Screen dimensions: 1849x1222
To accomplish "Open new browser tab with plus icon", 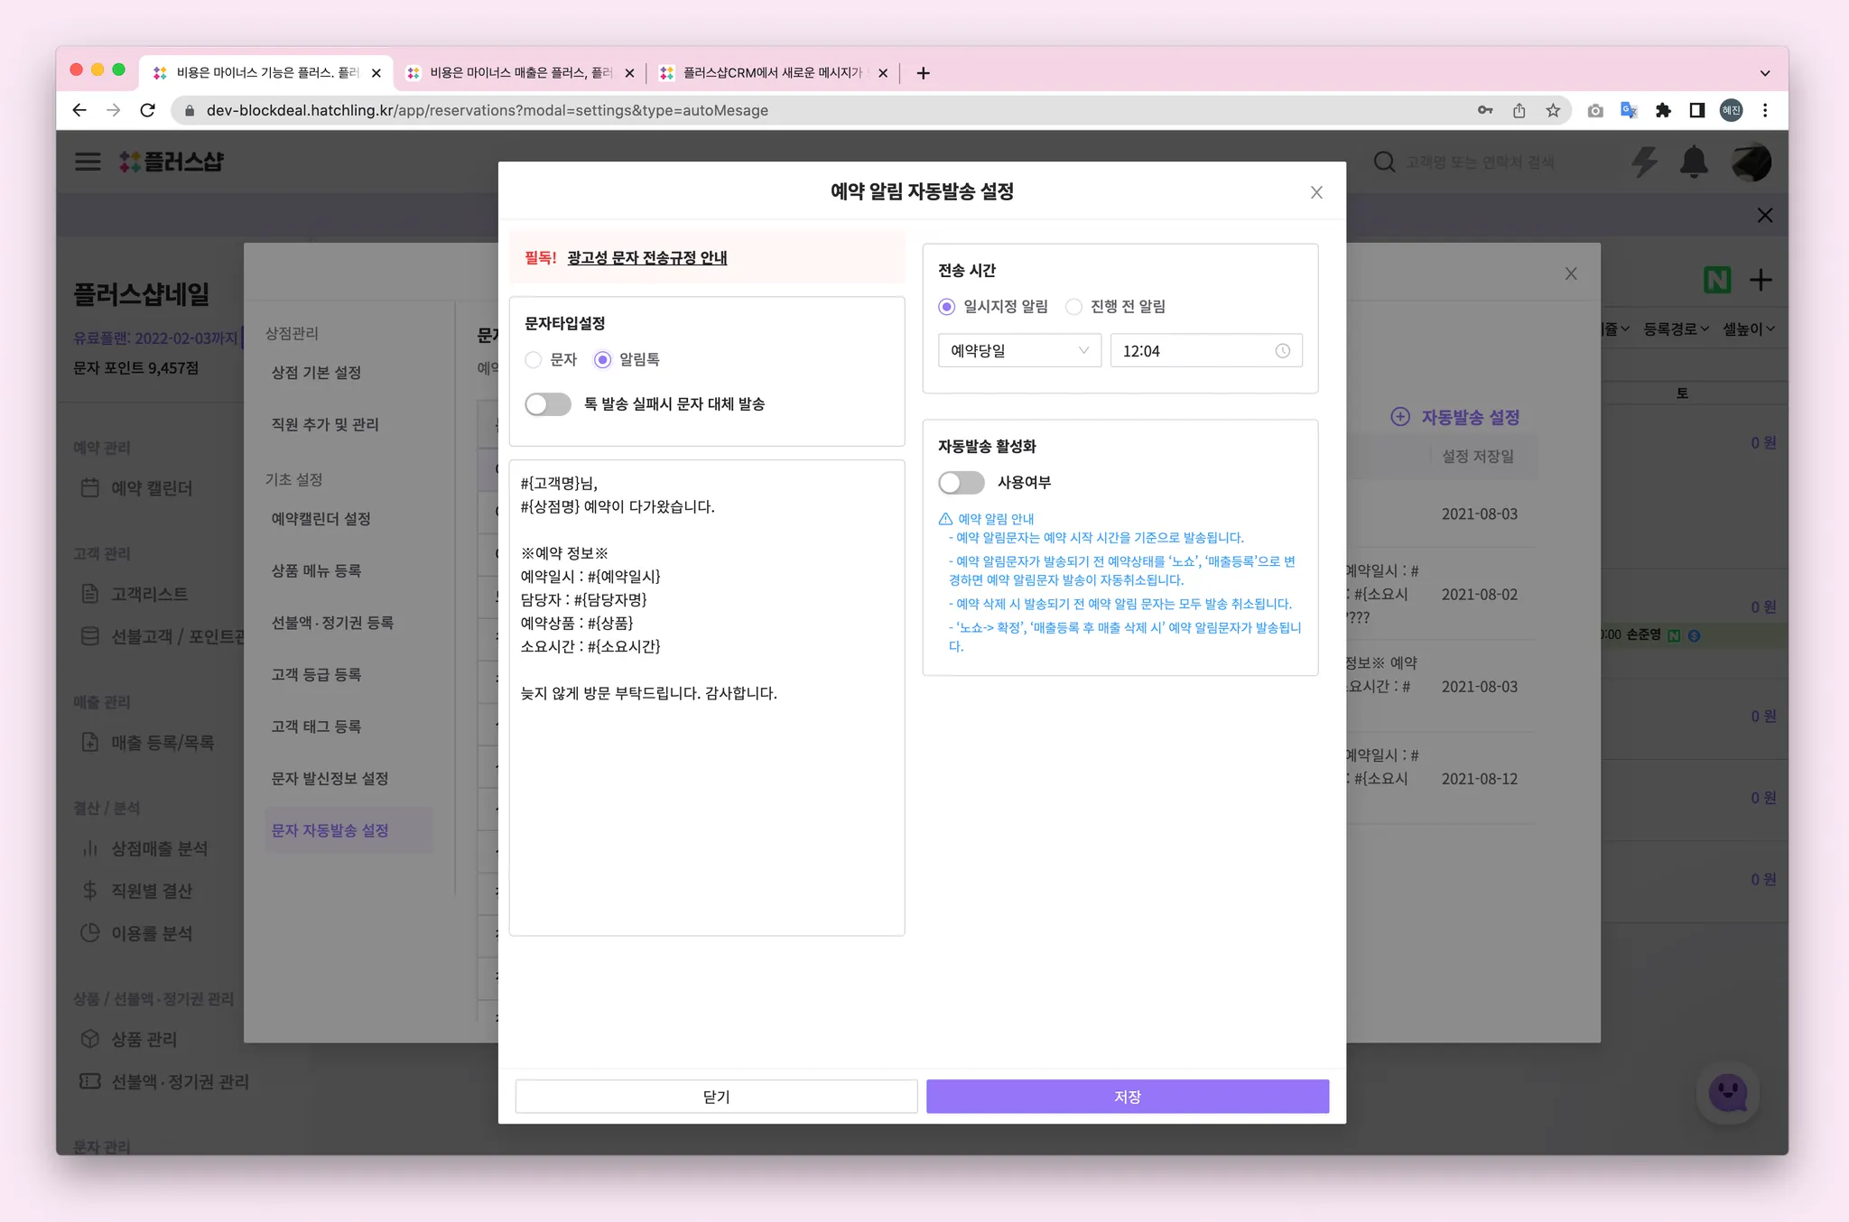I will (x=923, y=73).
